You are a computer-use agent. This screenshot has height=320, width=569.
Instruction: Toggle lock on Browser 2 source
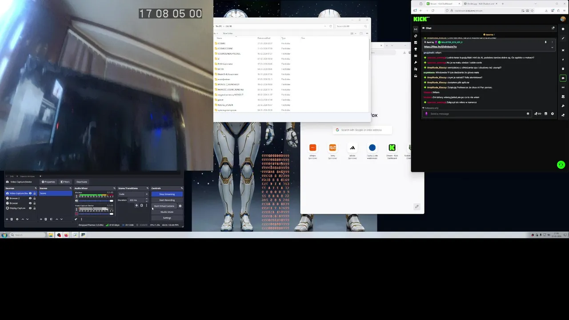click(x=34, y=198)
